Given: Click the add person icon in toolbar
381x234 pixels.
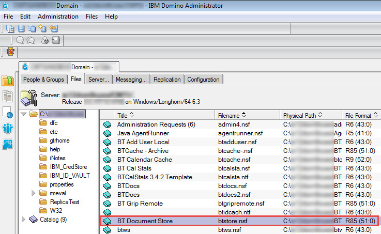Looking at the screenshot, I should (45, 40).
